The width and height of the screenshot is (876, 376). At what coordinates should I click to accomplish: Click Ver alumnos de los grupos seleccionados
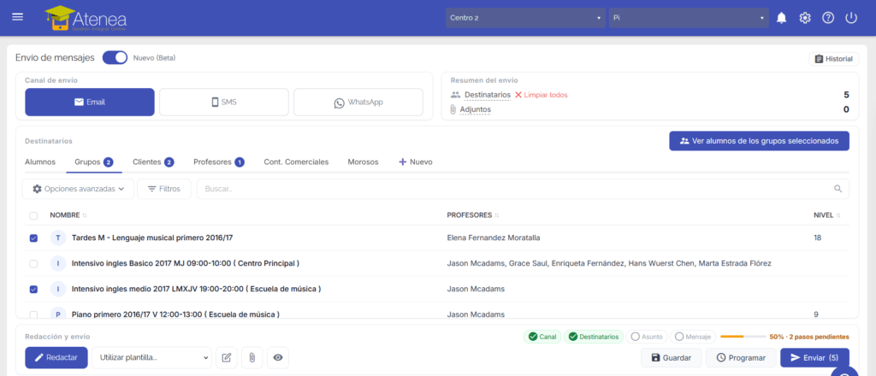[760, 141]
